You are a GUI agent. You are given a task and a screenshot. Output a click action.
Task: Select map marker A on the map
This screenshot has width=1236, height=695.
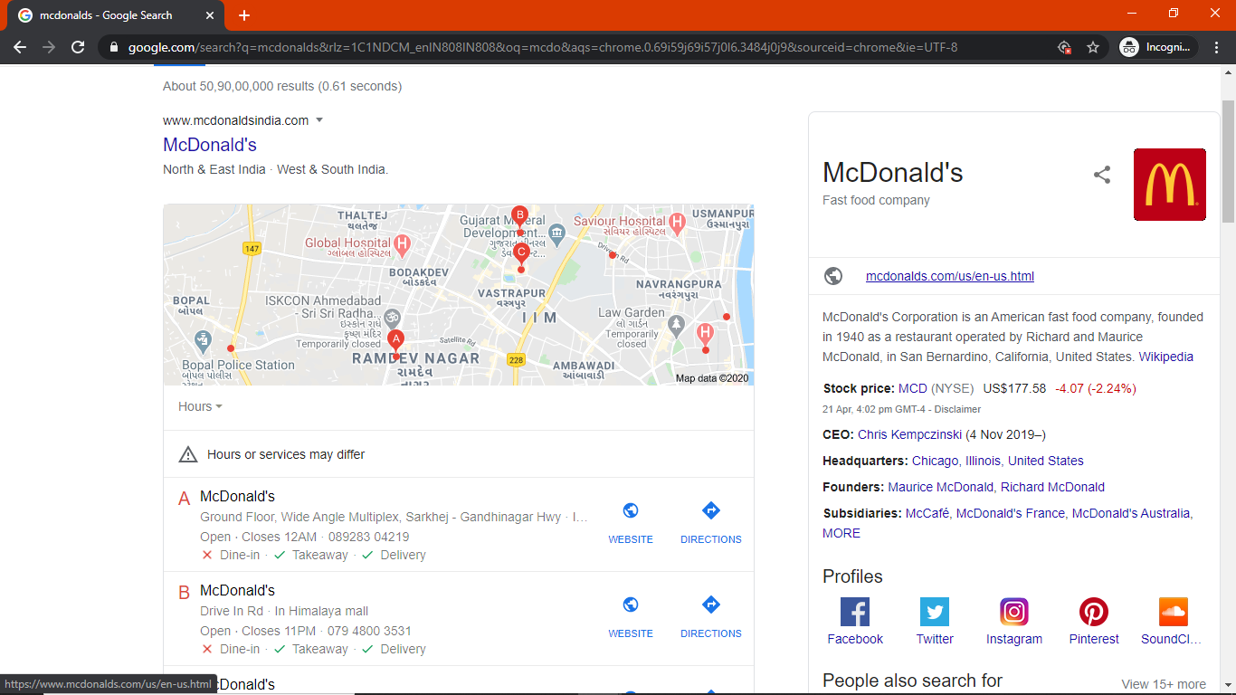395,339
